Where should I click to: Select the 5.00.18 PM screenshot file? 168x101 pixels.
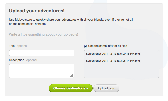[x=113, y=54]
